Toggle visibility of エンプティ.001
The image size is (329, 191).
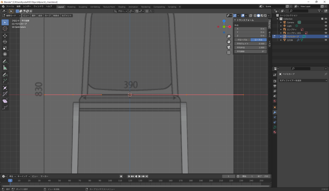[326, 33]
